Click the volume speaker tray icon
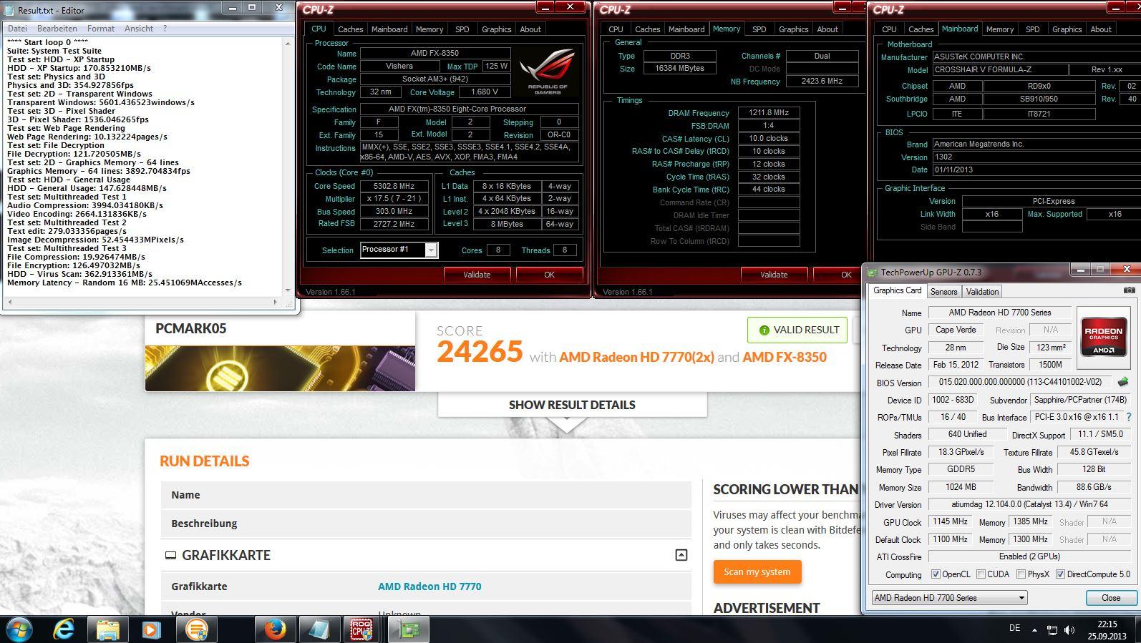Image resolution: width=1141 pixels, height=643 pixels. click(1069, 630)
